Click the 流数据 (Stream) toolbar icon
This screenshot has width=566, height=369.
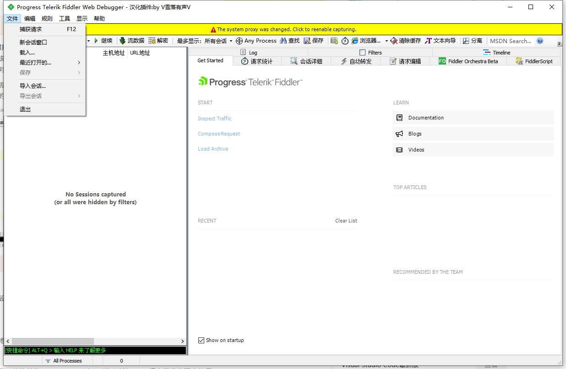tap(123, 41)
